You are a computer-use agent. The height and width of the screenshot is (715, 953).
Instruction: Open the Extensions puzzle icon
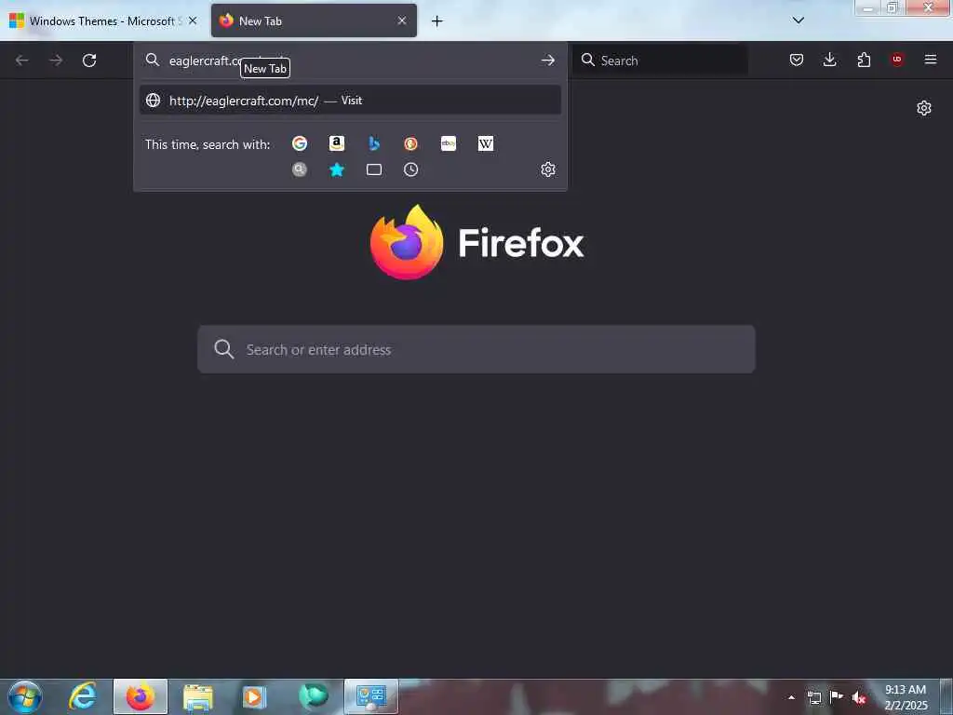click(x=864, y=60)
